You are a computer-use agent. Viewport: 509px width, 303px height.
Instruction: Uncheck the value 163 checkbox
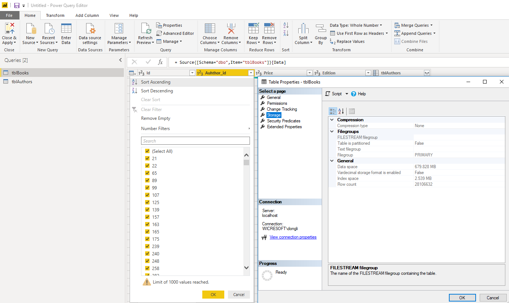[147, 224]
